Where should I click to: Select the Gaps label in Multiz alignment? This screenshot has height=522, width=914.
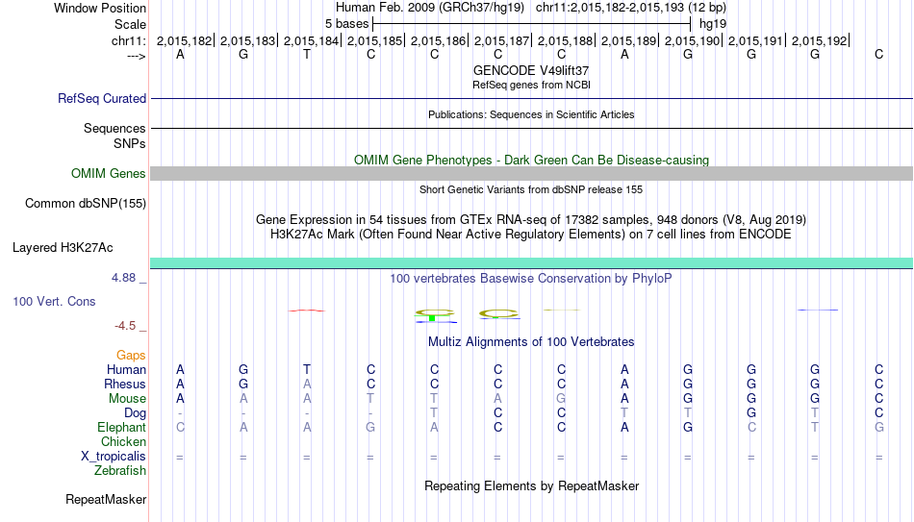[131, 356]
